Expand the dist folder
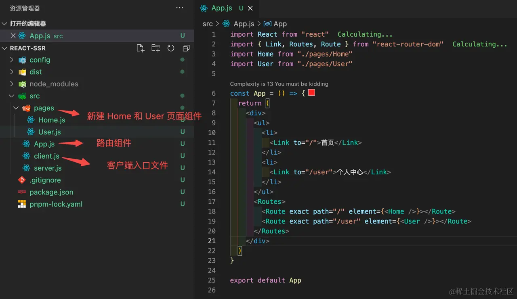This screenshot has height=299, width=517. coord(11,72)
